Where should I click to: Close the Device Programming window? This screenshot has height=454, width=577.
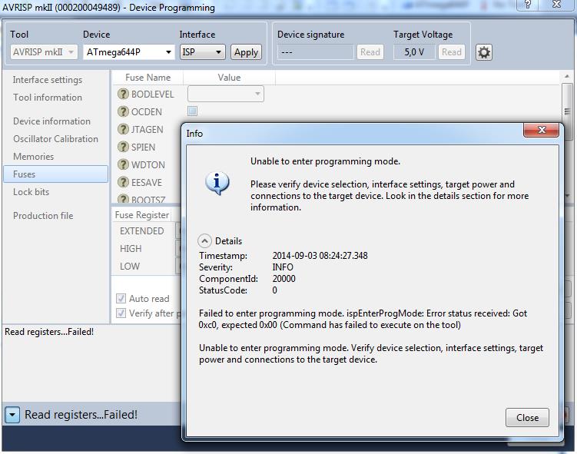coord(557,5)
